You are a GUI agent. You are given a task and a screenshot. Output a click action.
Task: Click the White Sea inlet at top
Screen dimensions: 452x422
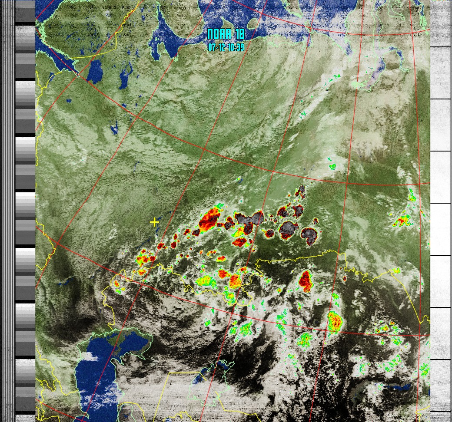click(163, 39)
